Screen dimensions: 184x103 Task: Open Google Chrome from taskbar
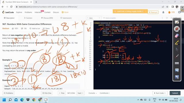[34, 100]
